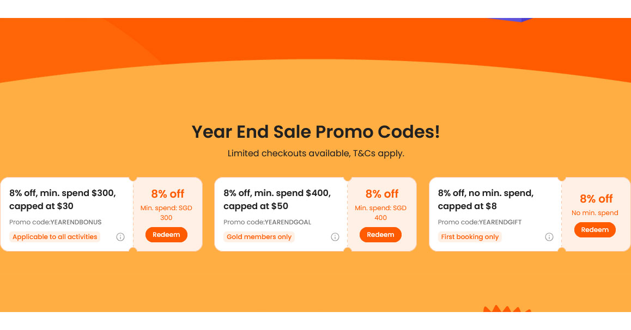Click info icon on YEARENDGIFT coupon

[549, 237]
